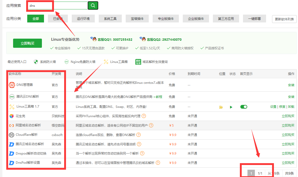
Task: Click the DNS管理器 red plugin icon
Action: pos(12,85)
